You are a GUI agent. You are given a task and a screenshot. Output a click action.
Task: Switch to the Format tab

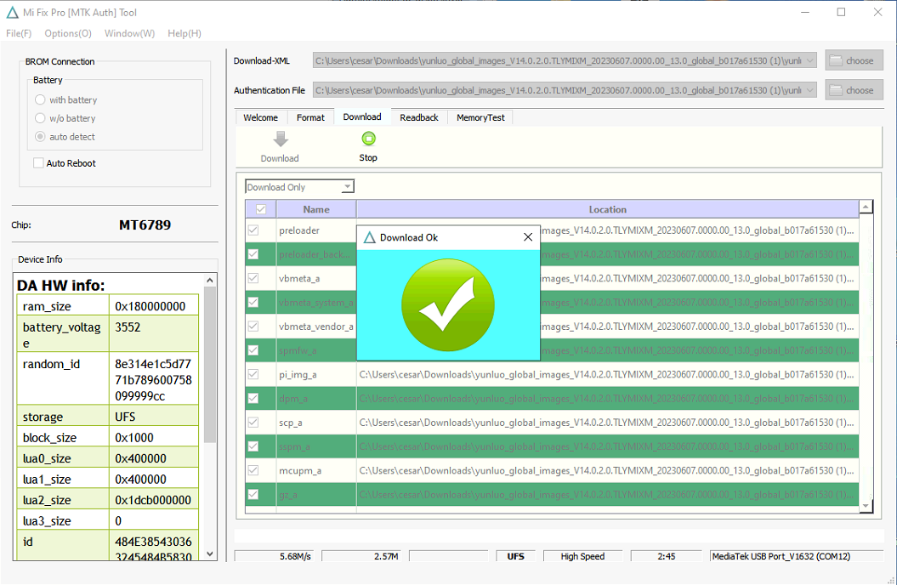point(310,117)
